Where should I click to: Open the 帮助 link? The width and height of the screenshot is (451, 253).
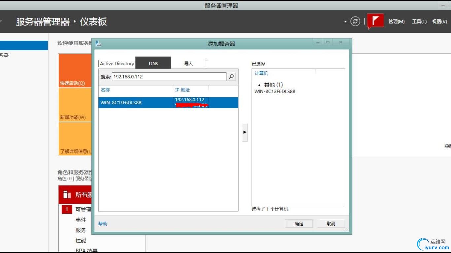pyautogui.click(x=103, y=224)
